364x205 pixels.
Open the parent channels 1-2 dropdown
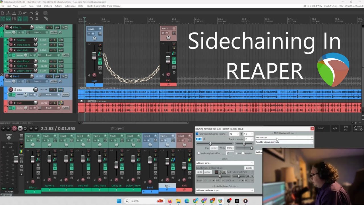[248, 134]
